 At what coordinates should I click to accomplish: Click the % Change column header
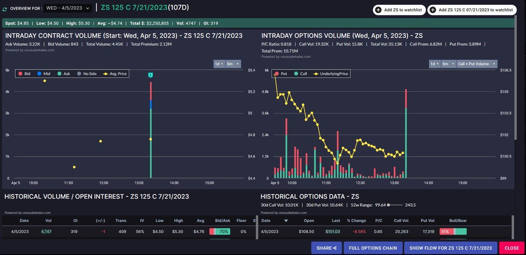356,220
